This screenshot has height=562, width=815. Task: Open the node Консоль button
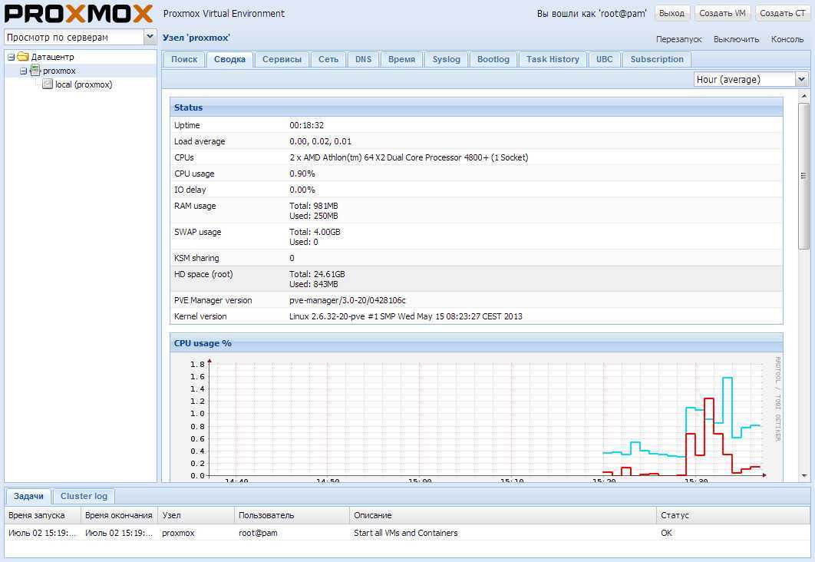[x=787, y=39]
